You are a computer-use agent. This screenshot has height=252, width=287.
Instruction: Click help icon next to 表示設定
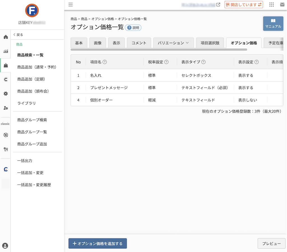point(257,62)
